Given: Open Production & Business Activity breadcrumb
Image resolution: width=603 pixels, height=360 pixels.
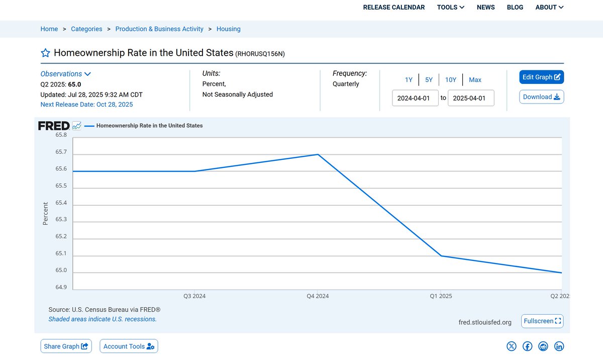Looking at the screenshot, I should click(159, 29).
